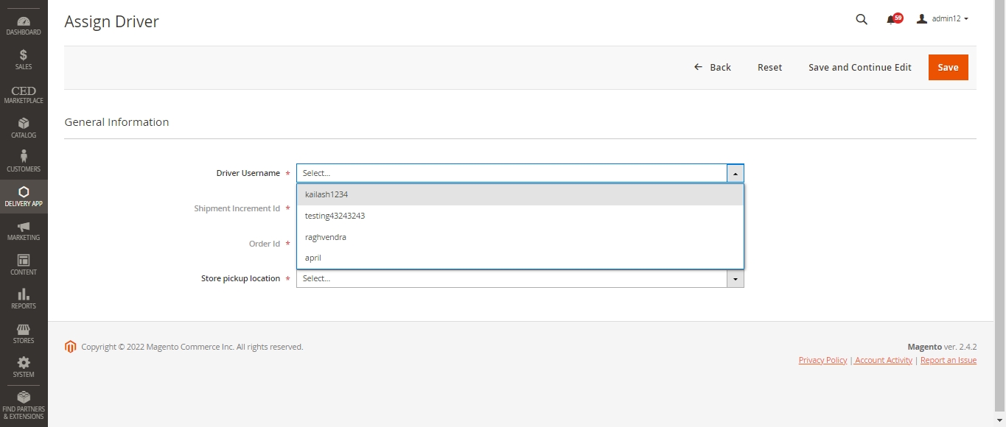Image resolution: width=1006 pixels, height=427 pixels.
Task: Choose raghvendra in the driver options
Action: coord(326,237)
